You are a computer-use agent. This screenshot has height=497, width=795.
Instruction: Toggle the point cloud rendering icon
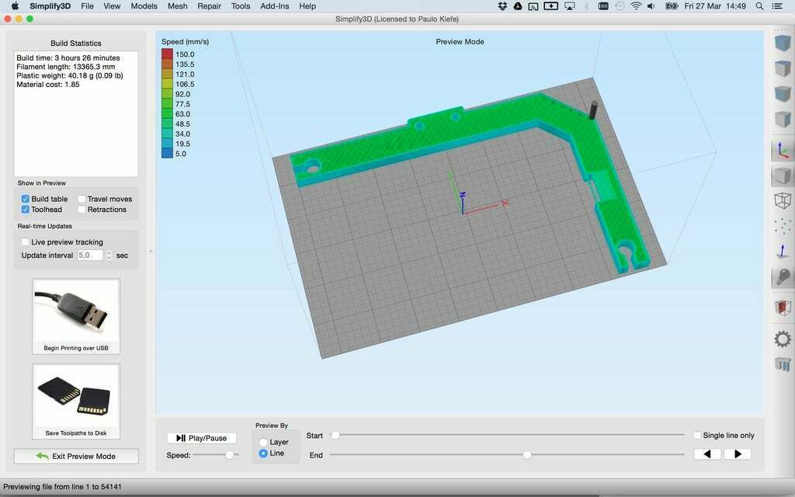(x=783, y=226)
